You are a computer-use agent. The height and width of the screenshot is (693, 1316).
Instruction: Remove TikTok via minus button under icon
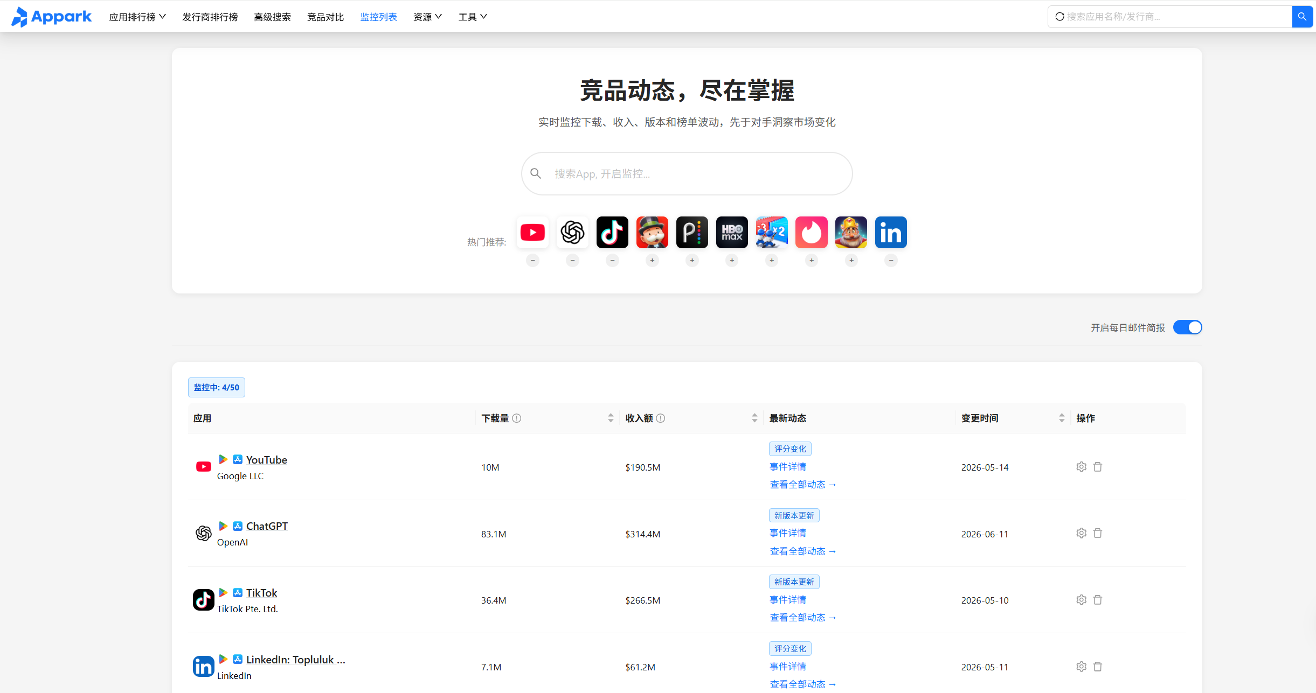tap(612, 261)
